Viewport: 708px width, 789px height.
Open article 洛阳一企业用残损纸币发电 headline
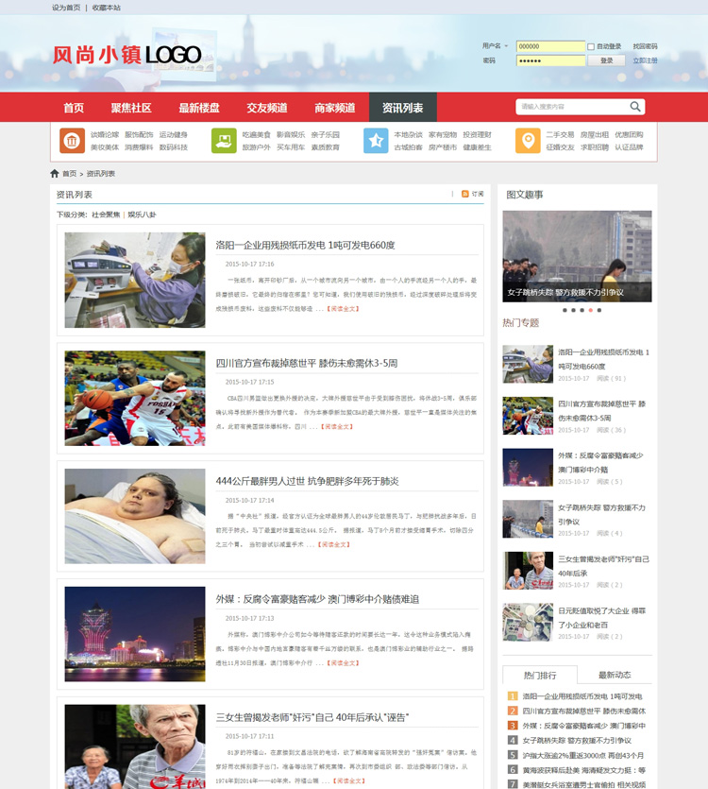coord(305,245)
